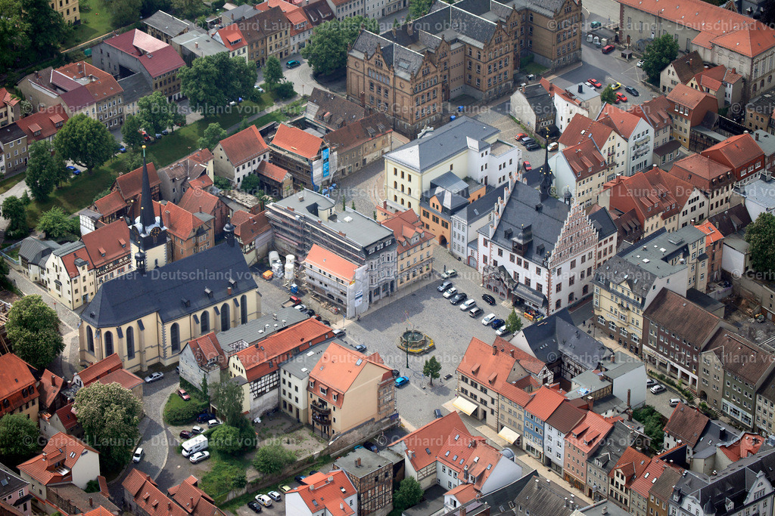Click the small tree in the market square
The image size is (775, 516).
(432, 369)
